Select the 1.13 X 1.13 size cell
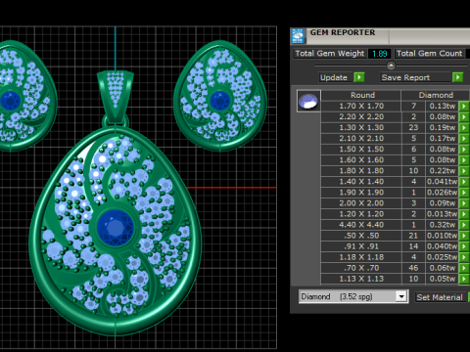The height and width of the screenshot is (352, 470). pos(361,279)
